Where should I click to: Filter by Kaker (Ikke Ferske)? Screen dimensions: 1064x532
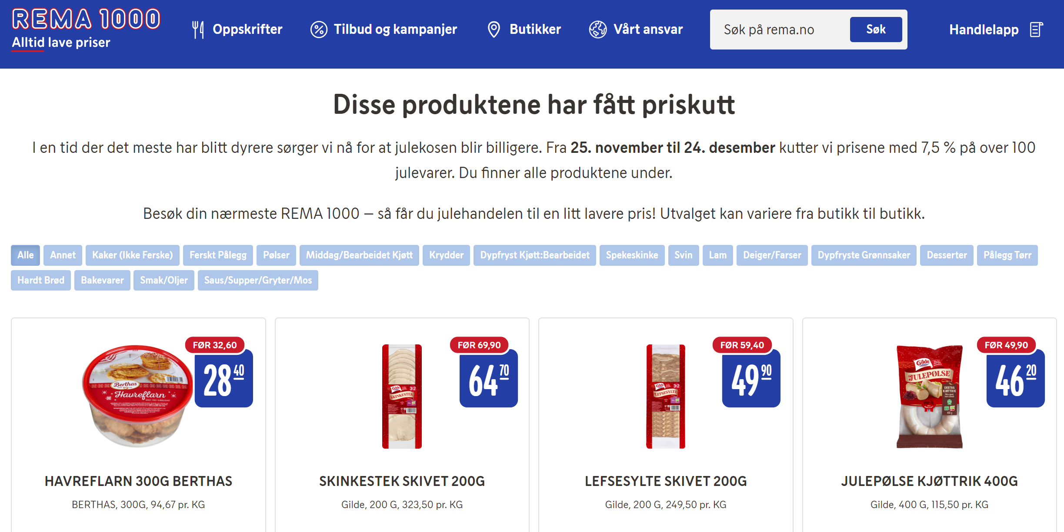(x=132, y=255)
